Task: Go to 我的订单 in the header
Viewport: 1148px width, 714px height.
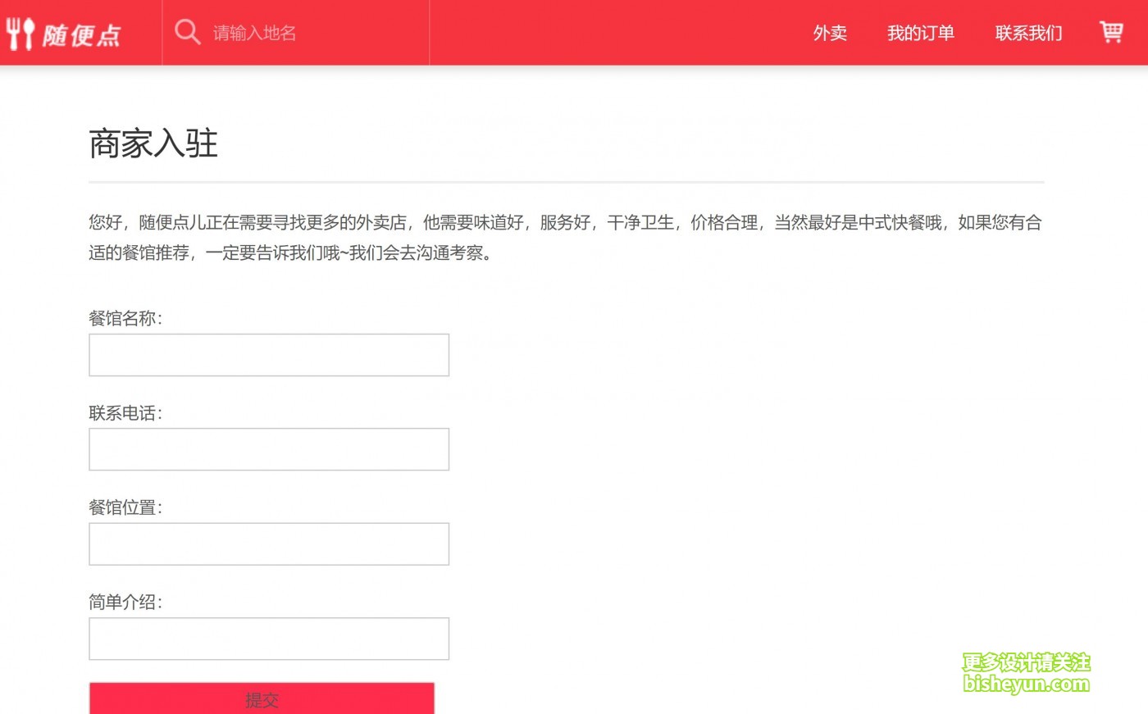Action: coord(921,33)
